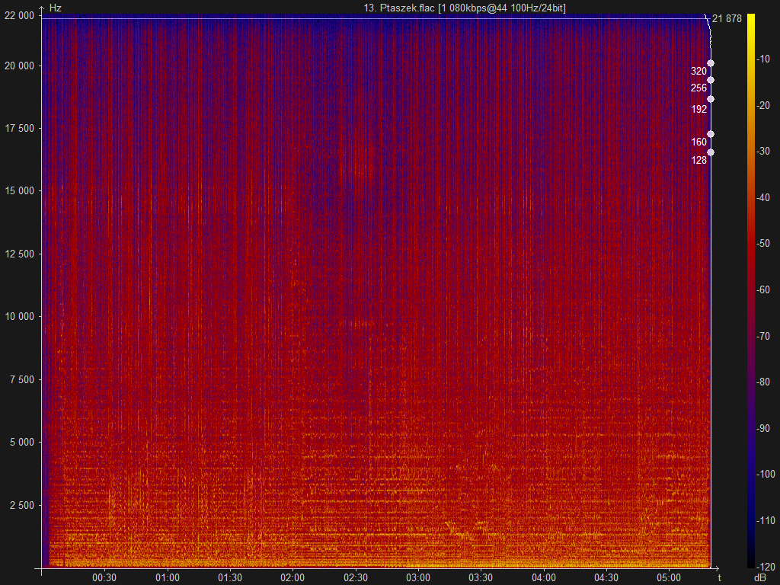780x585 pixels.
Task: Click the file title 13. Ptaszek.flac
Action: (x=399, y=8)
